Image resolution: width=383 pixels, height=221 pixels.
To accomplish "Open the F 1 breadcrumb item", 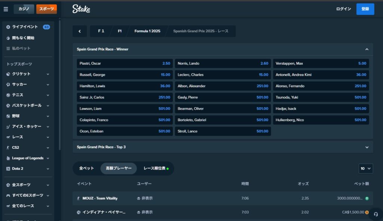I will point(101,31).
